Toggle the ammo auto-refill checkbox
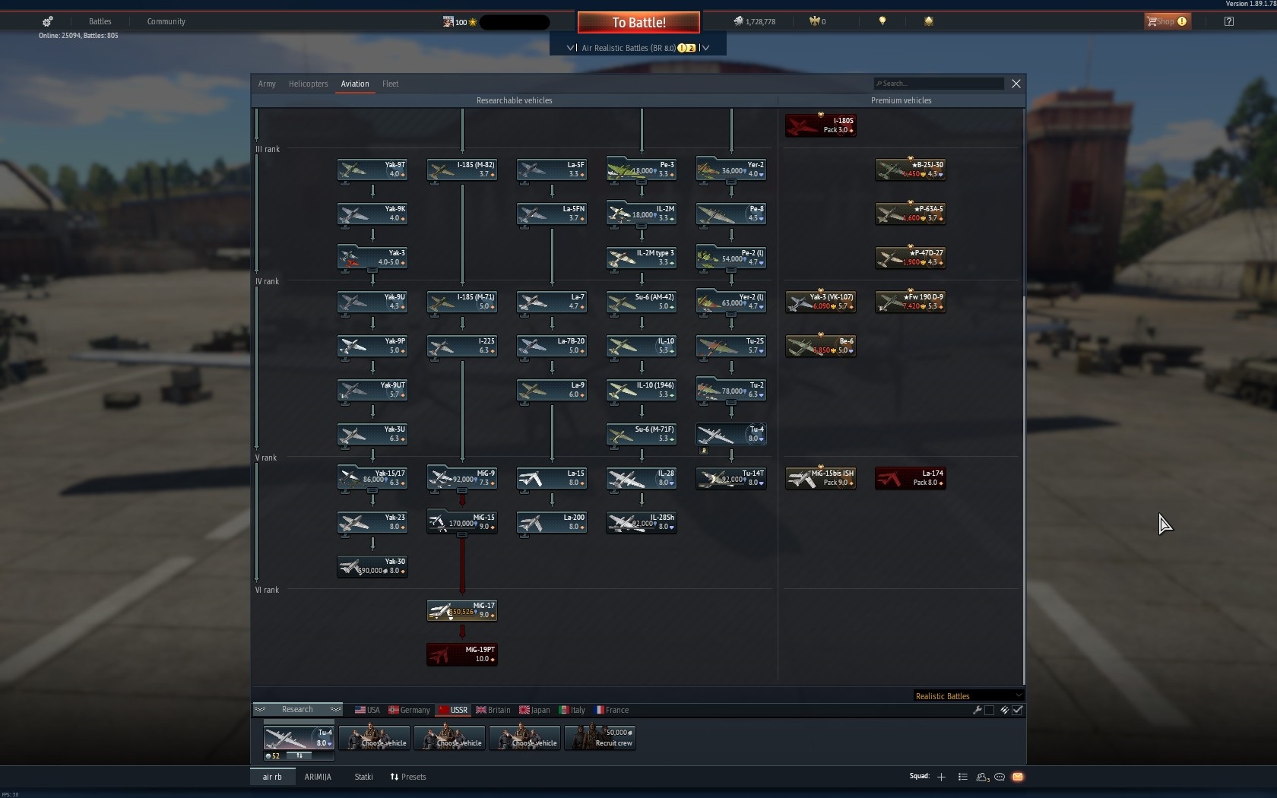This screenshot has width=1277, height=798. (x=1018, y=710)
